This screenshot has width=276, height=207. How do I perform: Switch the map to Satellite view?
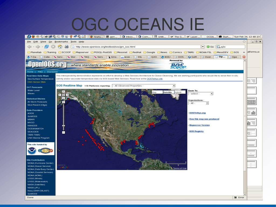(168, 92)
